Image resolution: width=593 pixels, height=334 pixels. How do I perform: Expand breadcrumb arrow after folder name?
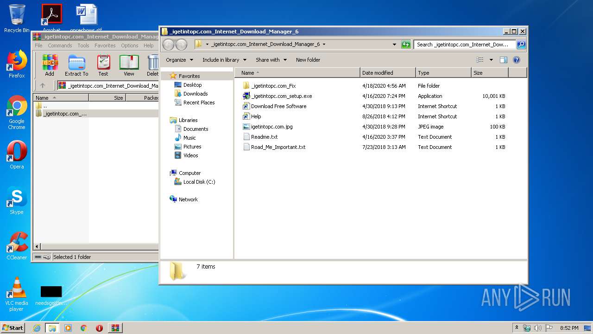pos(324,45)
